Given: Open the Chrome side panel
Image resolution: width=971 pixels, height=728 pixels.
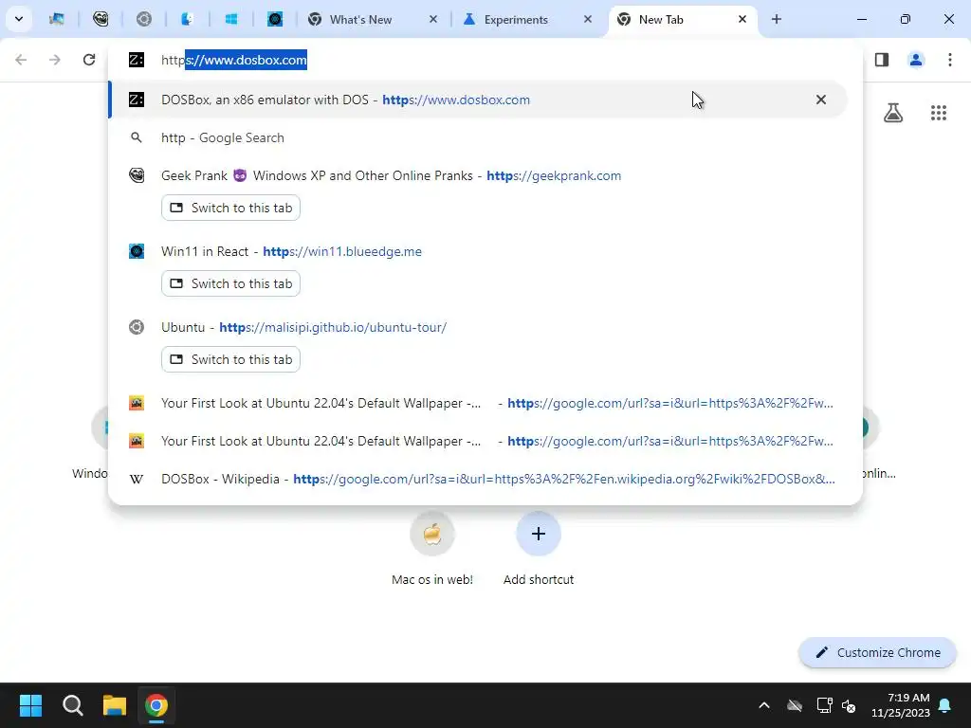Looking at the screenshot, I should coord(882,60).
